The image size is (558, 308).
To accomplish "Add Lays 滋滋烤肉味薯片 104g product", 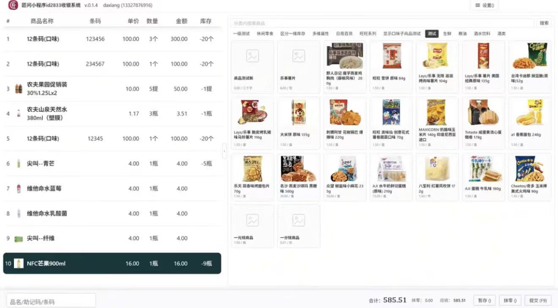I will [x=437, y=67].
